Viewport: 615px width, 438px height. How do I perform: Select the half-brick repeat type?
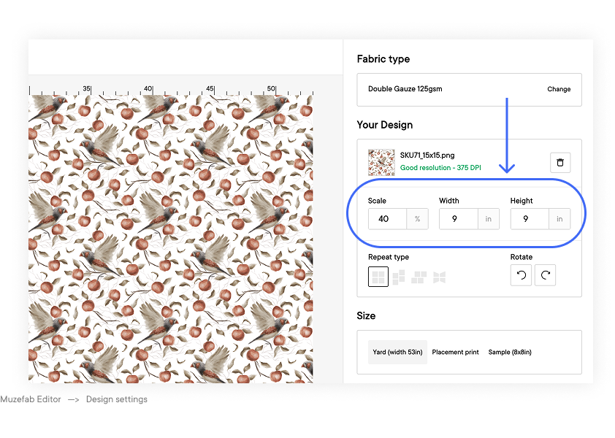point(419,277)
